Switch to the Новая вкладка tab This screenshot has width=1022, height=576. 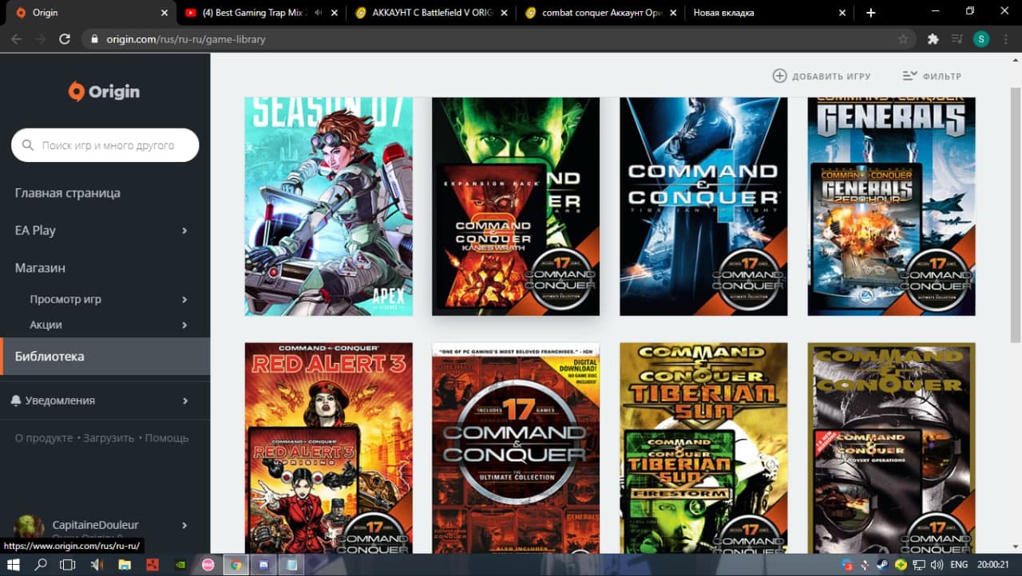point(770,13)
